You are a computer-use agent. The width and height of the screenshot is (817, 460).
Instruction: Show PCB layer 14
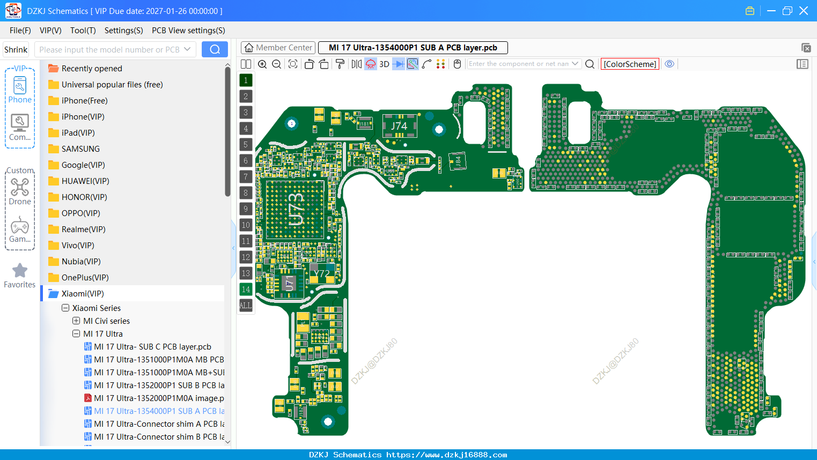point(246,290)
